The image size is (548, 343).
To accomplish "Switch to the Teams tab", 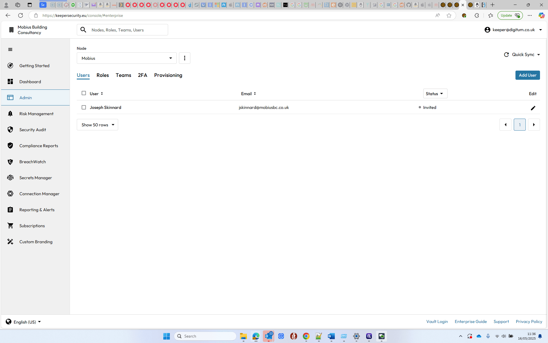I will [123, 75].
